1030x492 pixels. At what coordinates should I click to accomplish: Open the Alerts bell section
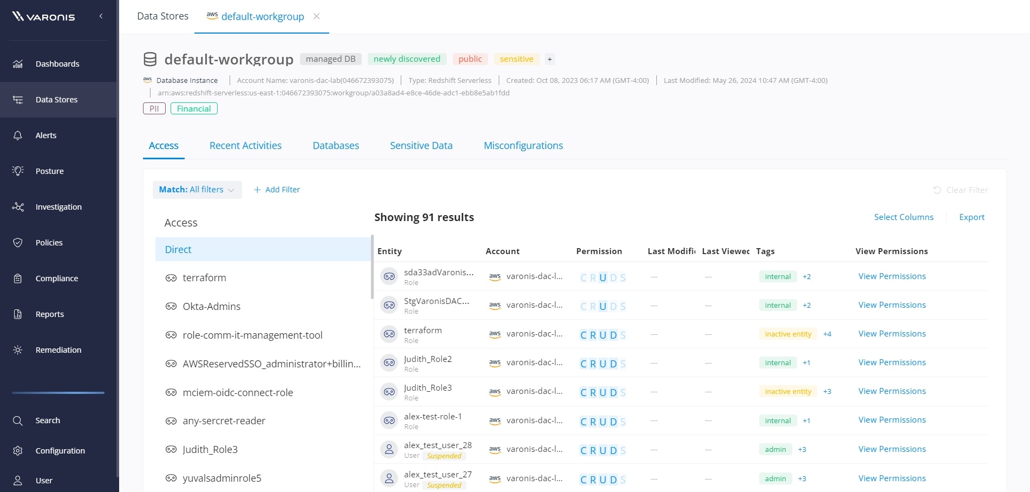(45, 135)
